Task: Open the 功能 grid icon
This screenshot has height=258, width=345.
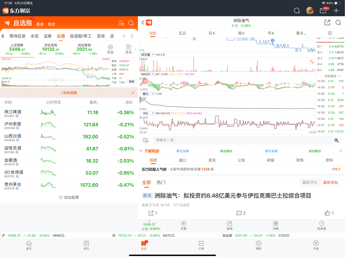Action: click(x=275, y=225)
